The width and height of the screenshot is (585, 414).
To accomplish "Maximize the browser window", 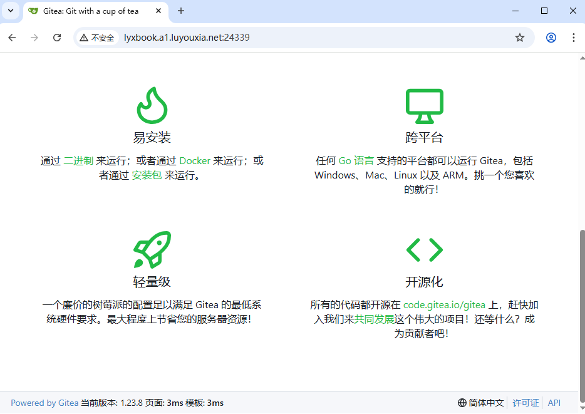I will pos(544,11).
